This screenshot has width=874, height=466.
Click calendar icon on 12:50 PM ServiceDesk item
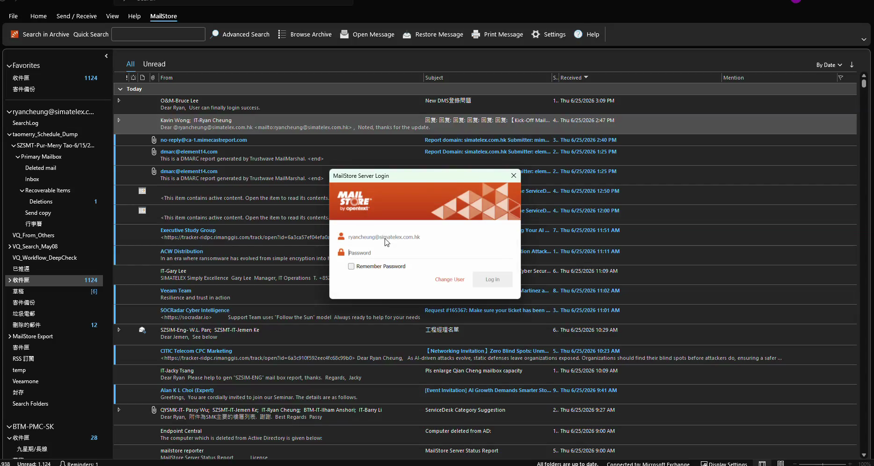[x=142, y=191]
